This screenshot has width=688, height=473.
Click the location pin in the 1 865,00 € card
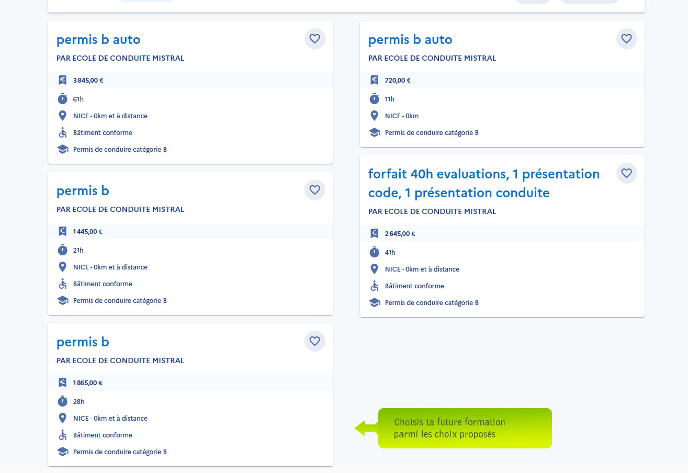click(x=63, y=418)
